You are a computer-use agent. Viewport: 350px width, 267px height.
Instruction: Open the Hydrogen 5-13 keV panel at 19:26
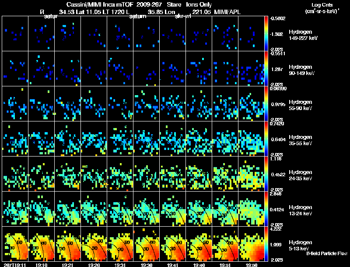pyautogui.click(x=94, y=244)
